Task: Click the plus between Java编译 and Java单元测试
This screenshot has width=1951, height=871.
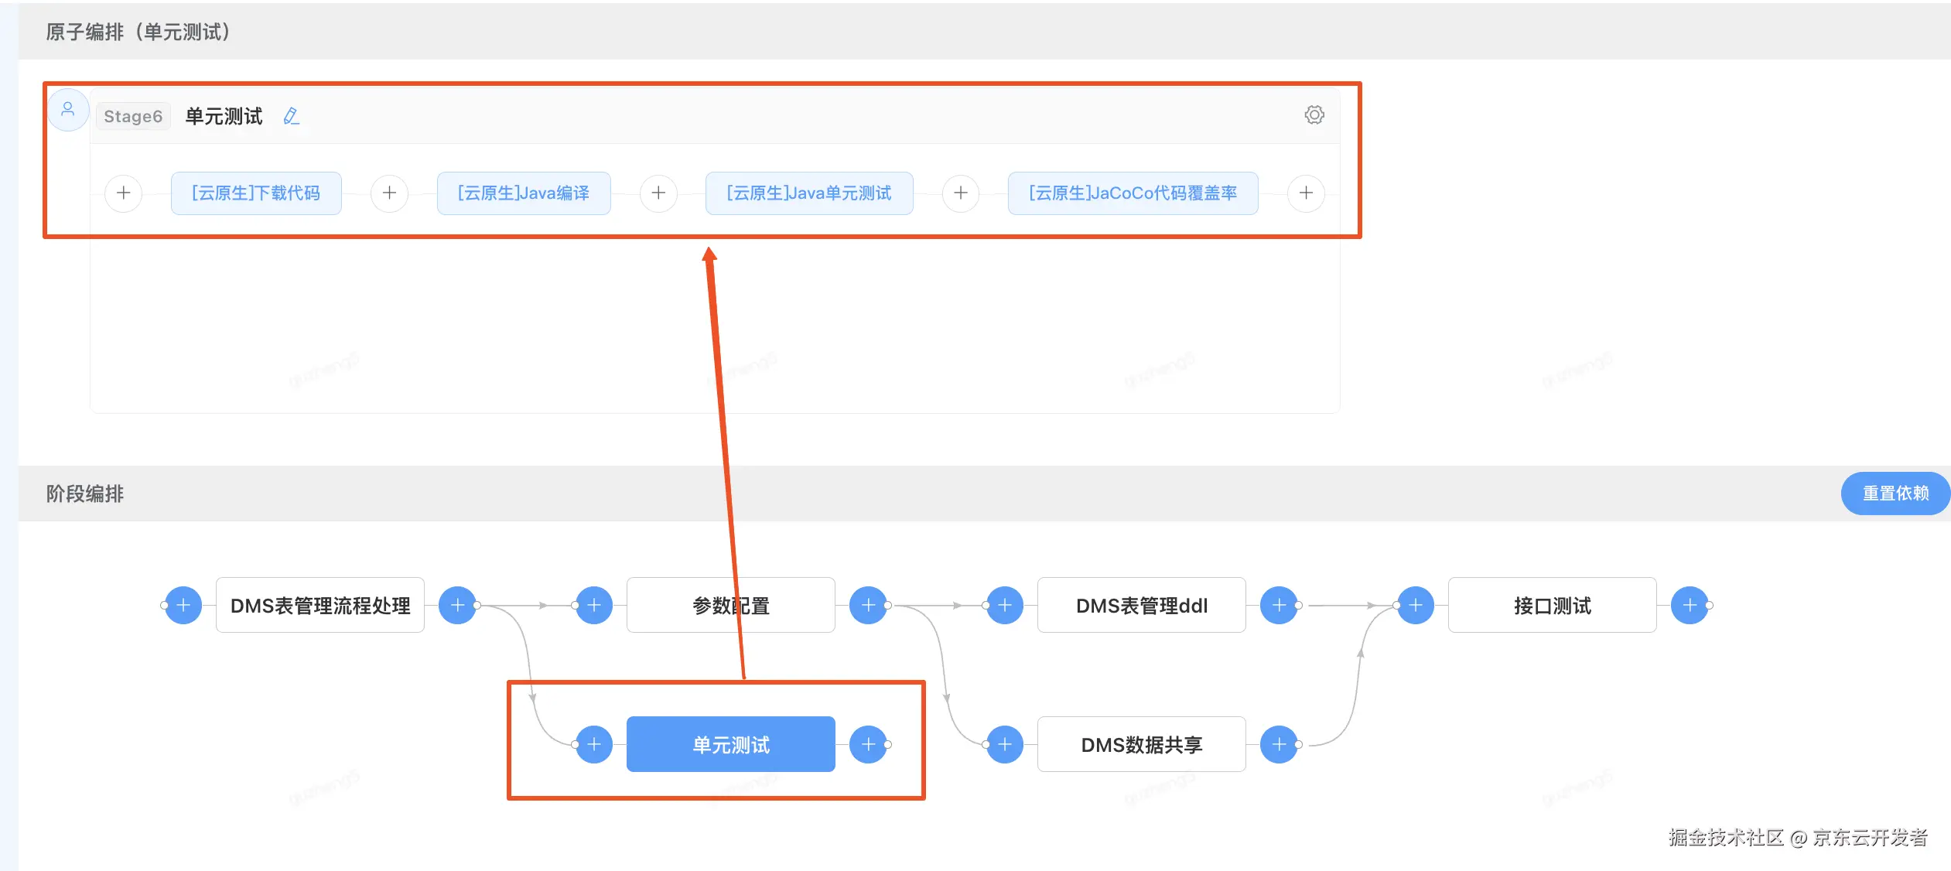Action: (658, 193)
